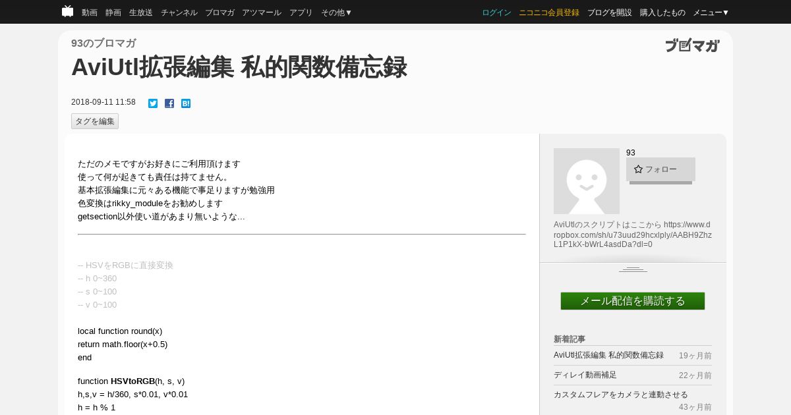Screen dimensions: 791x415
Task: Open recent article ディレイ動画補足
Action: point(585,375)
